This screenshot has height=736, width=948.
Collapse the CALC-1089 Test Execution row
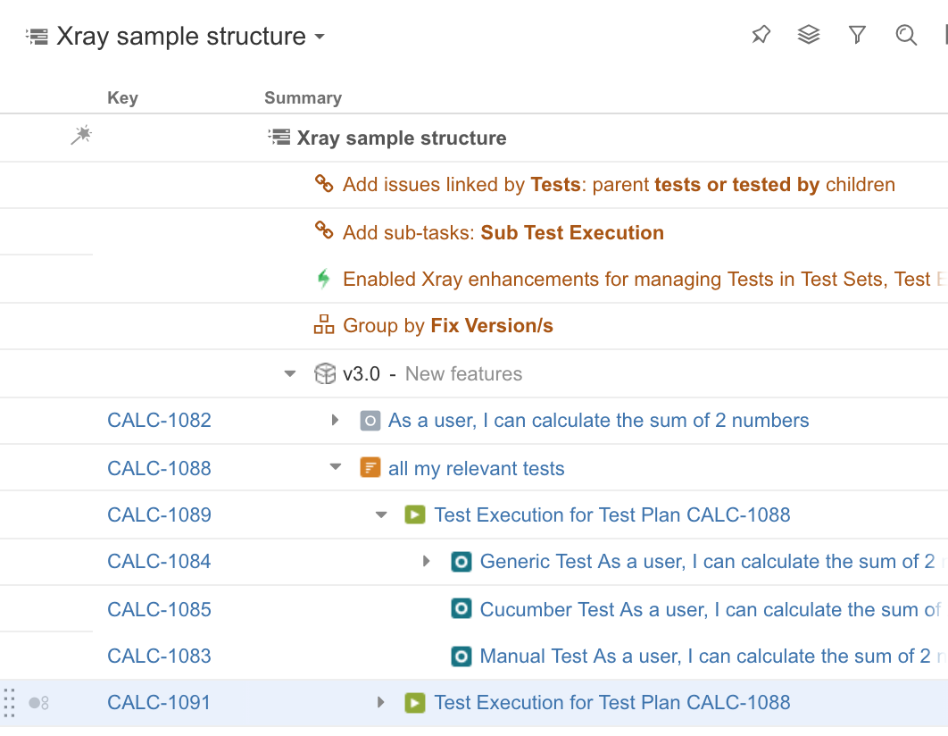[381, 515]
